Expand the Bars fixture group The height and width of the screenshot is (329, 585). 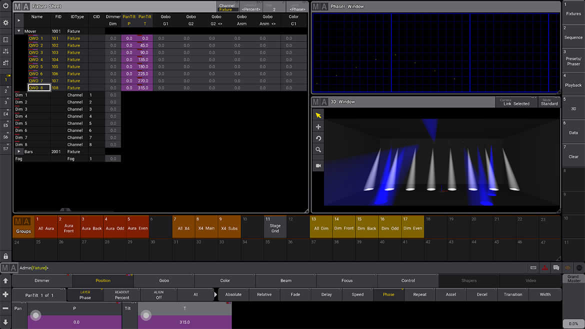click(19, 151)
